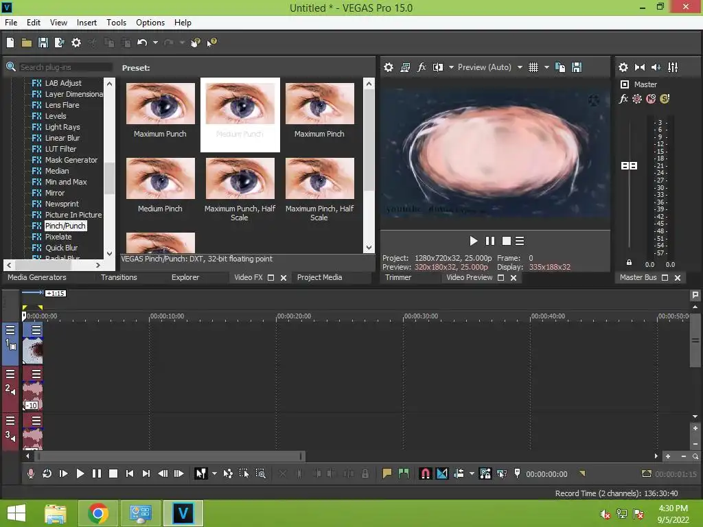The image size is (703, 527).
Task: Lock the Master fader channels
Action: tap(629, 263)
